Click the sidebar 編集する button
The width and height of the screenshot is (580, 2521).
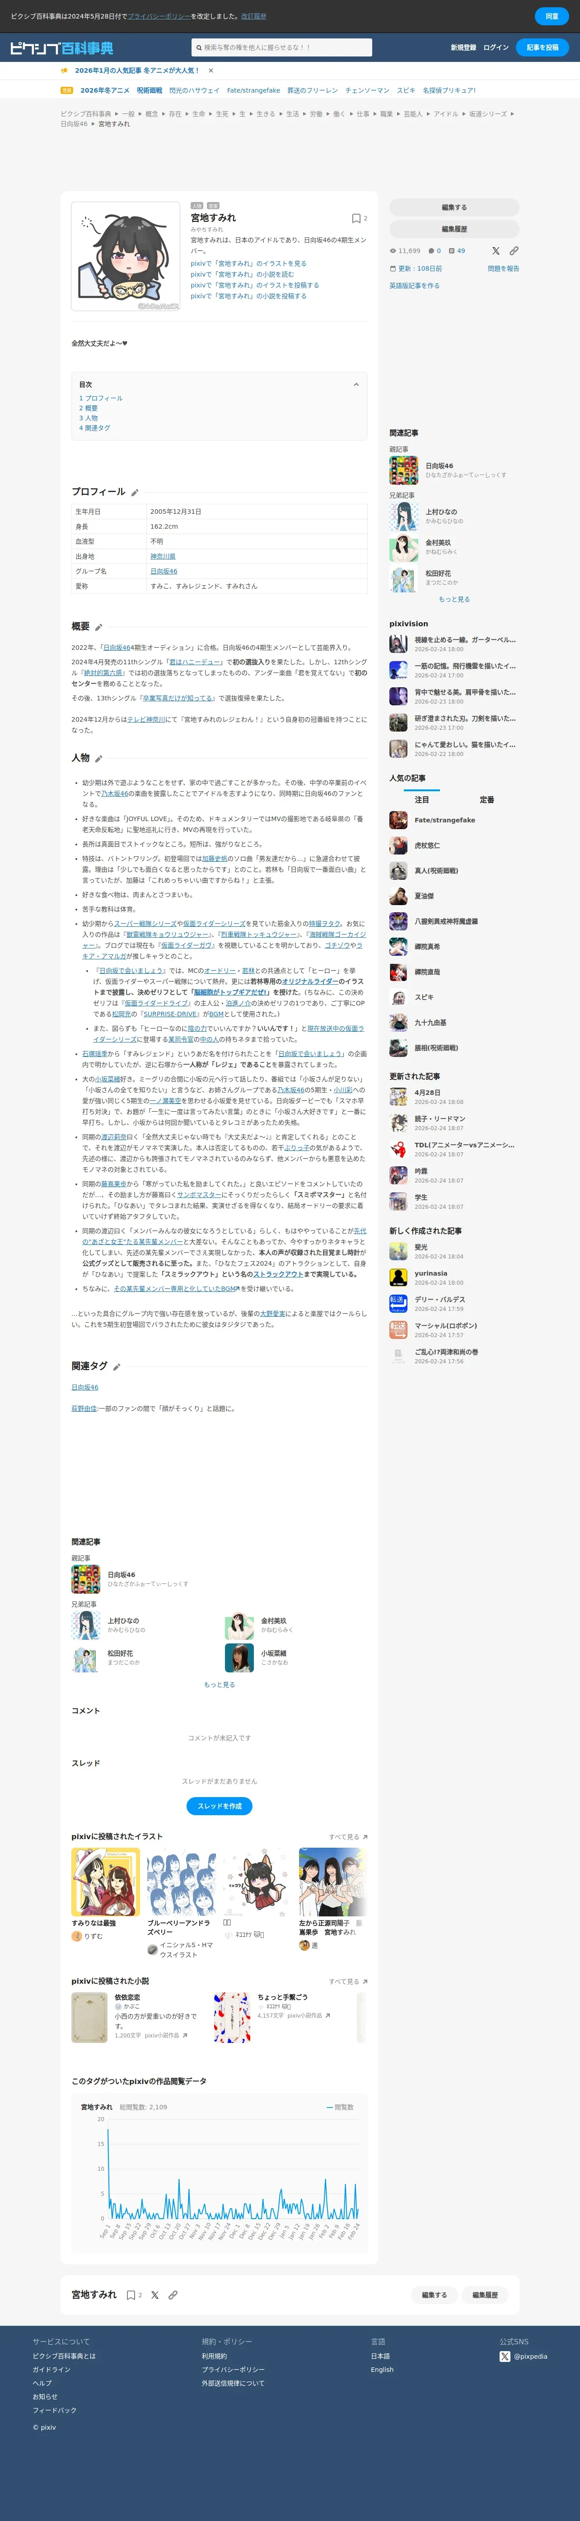click(454, 207)
